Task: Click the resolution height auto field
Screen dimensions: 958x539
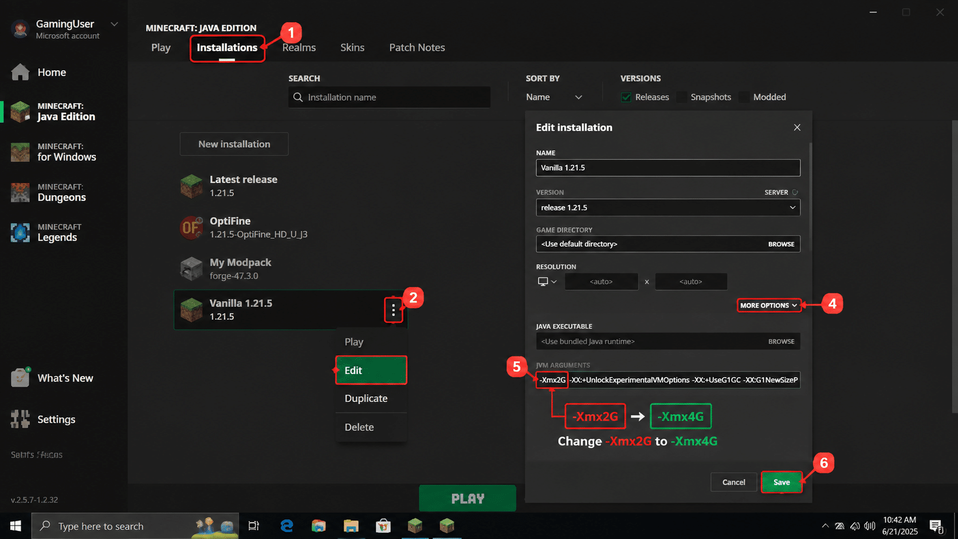Action: point(691,281)
